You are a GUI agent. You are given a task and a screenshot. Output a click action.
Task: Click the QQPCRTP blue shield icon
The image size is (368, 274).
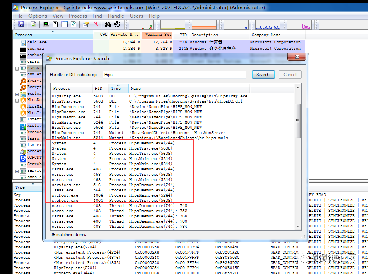[23, 158]
